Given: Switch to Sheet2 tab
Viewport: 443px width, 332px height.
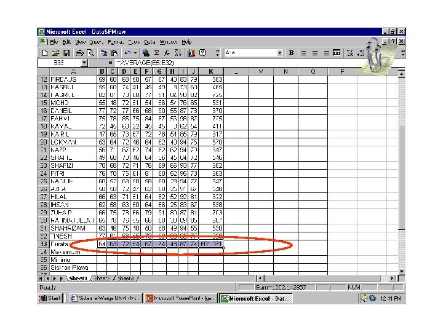Looking at the screenshot, I should [102, 279].
